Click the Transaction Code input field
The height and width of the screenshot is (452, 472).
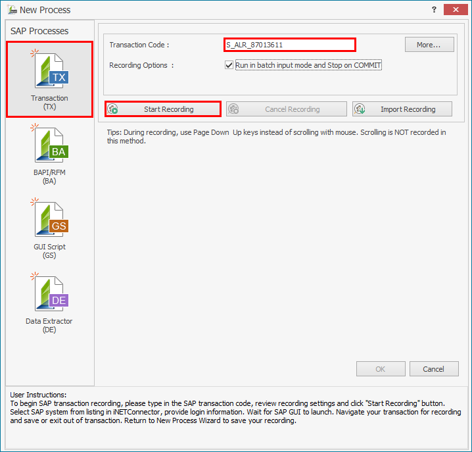tap(289, 45)
